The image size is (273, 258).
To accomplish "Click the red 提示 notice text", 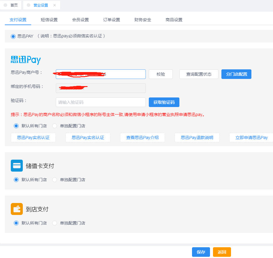I will [x=108, y=115].
